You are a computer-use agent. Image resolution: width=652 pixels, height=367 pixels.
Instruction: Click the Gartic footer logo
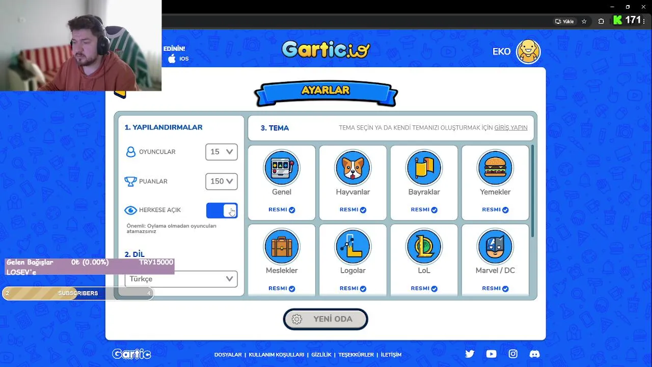(131, 354)
